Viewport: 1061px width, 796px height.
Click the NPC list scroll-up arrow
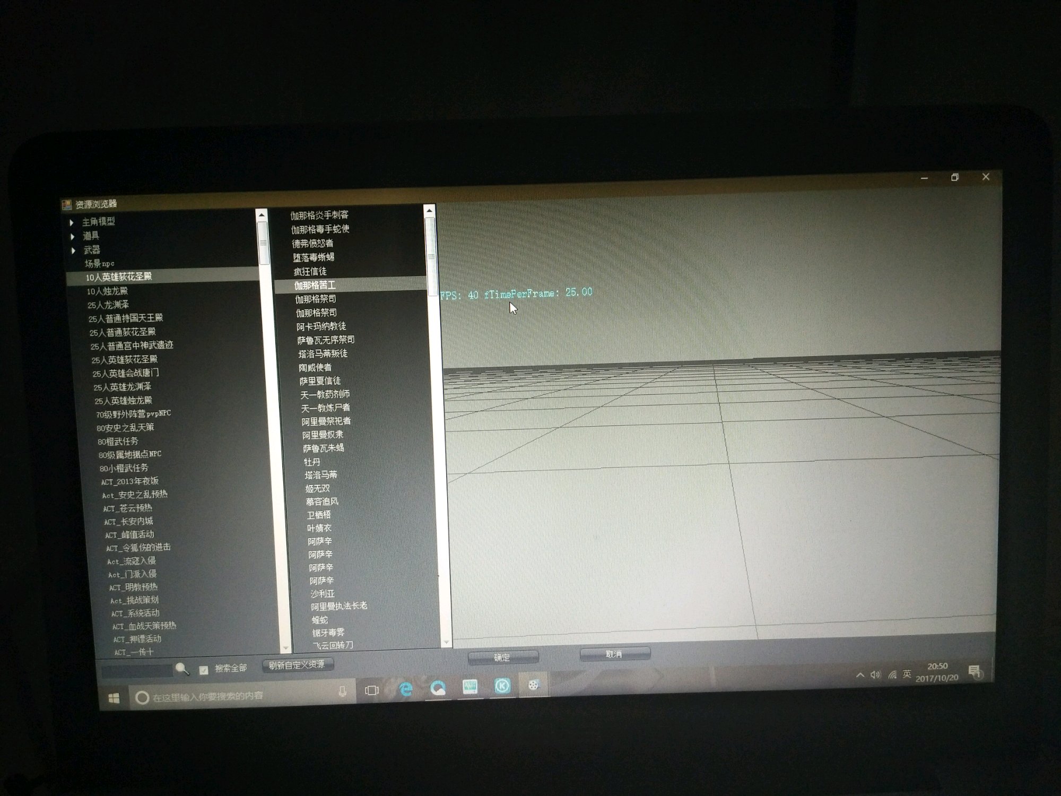tap(429, 211)
